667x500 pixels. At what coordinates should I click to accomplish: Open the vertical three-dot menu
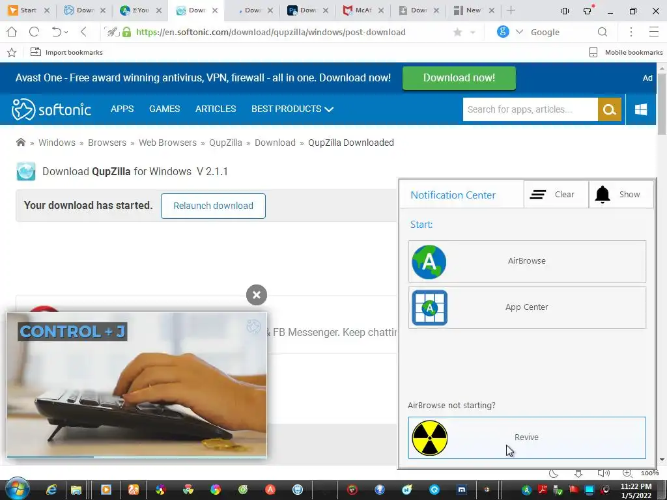pos(631,32)
